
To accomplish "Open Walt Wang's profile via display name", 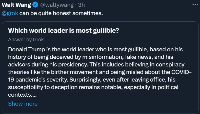I will 16,5.
